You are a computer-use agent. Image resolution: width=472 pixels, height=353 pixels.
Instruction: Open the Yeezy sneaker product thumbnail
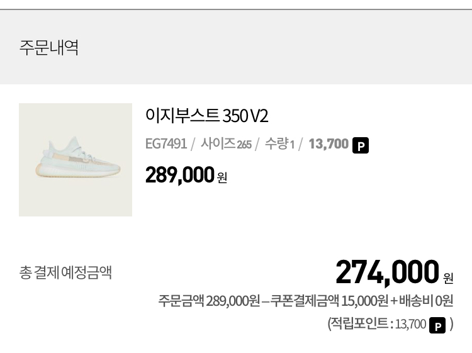click(76, 160)
